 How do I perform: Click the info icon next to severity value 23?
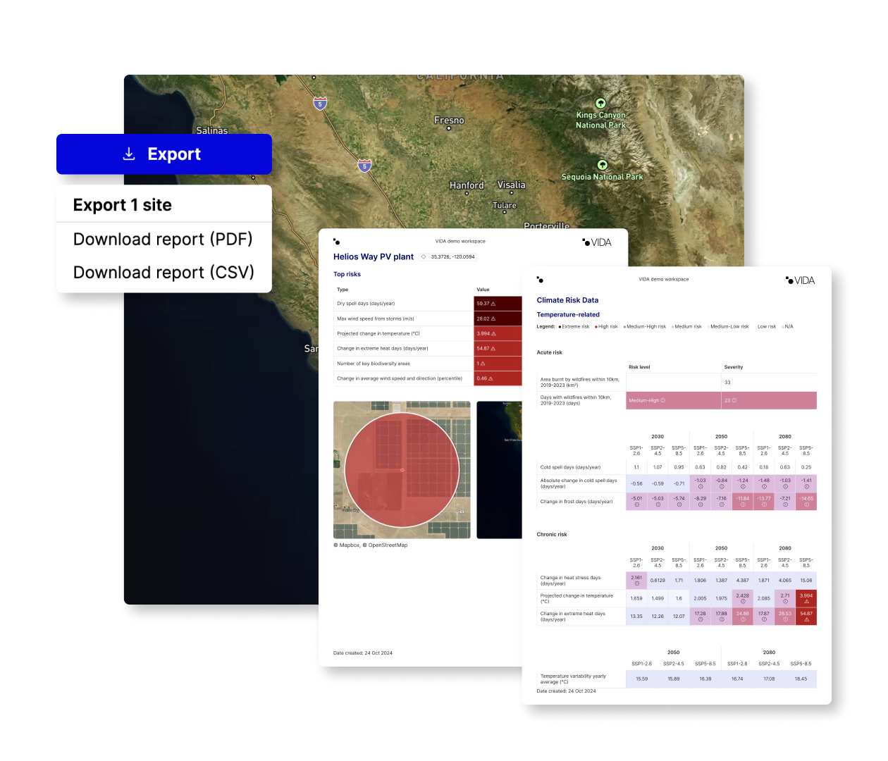tap(734, 400)
